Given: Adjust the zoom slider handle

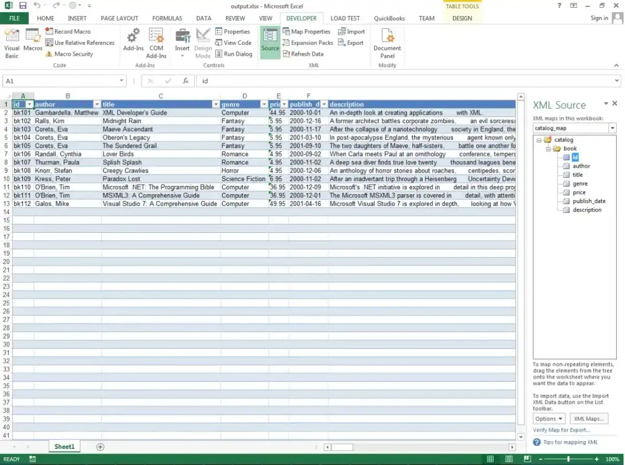Looking at the screenshot, I should (568, 459).
